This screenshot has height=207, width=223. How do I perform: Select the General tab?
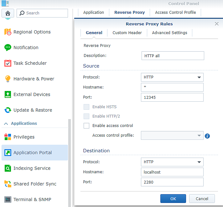point(94,33)
